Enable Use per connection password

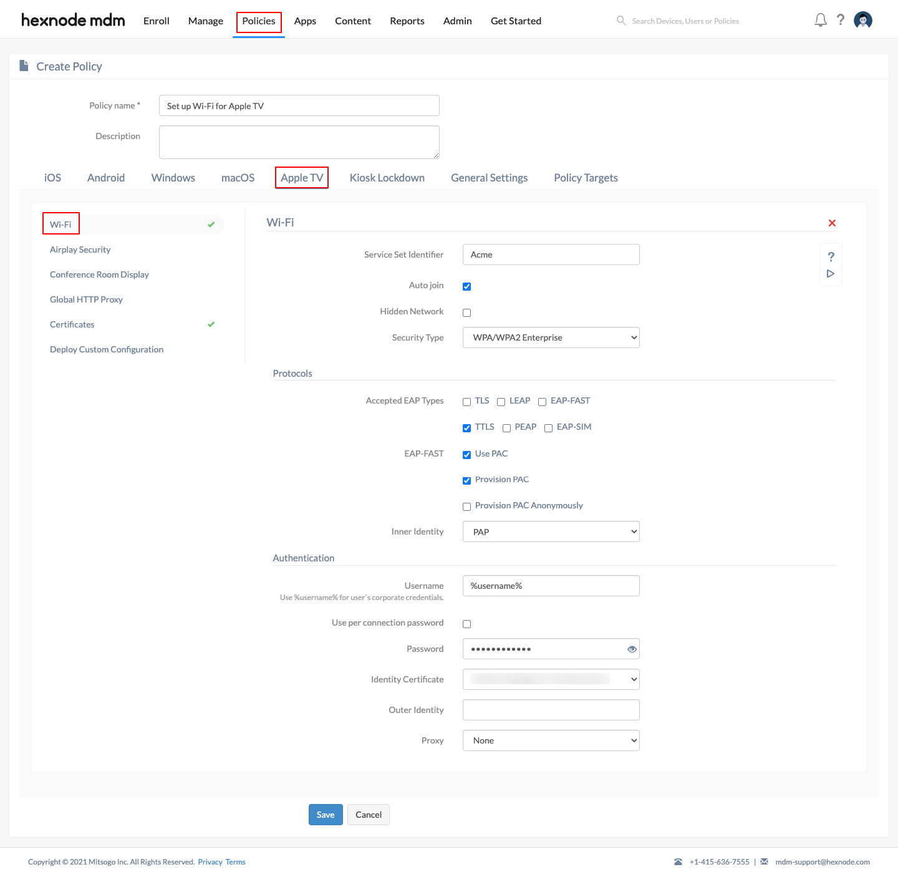466,624
